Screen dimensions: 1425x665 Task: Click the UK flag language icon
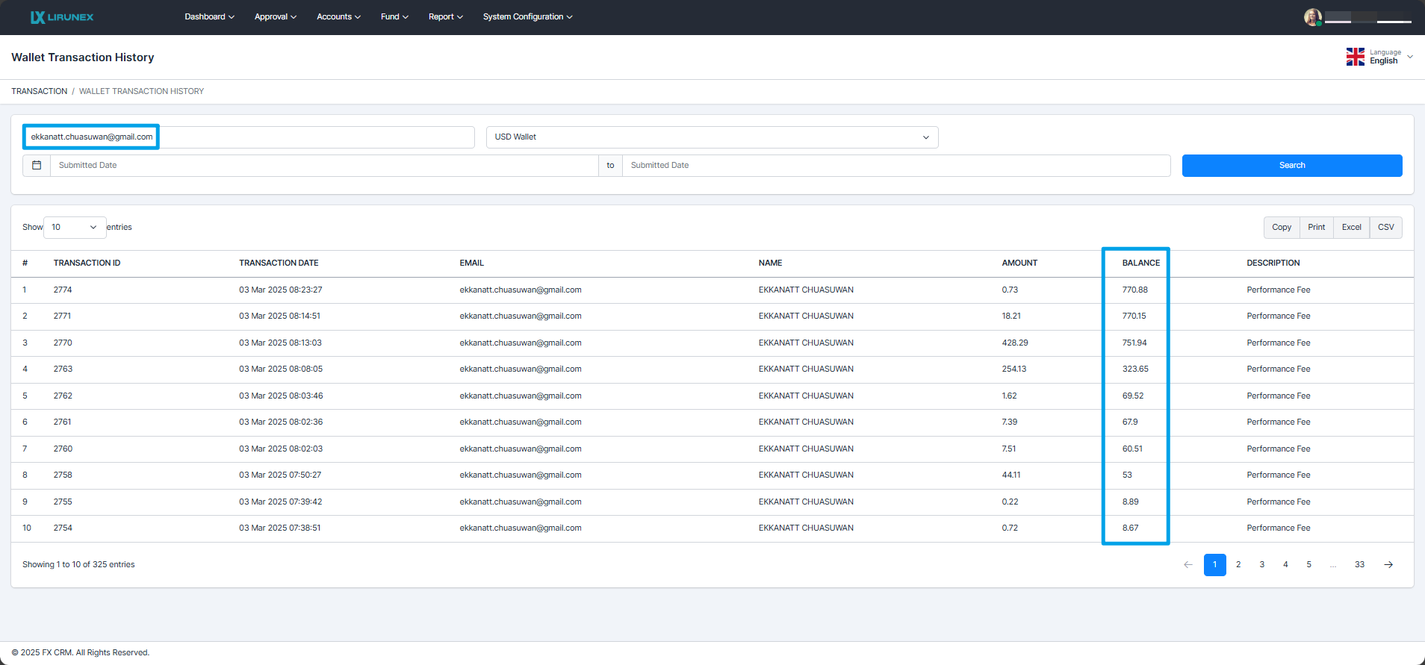(x=1355, y=57)
